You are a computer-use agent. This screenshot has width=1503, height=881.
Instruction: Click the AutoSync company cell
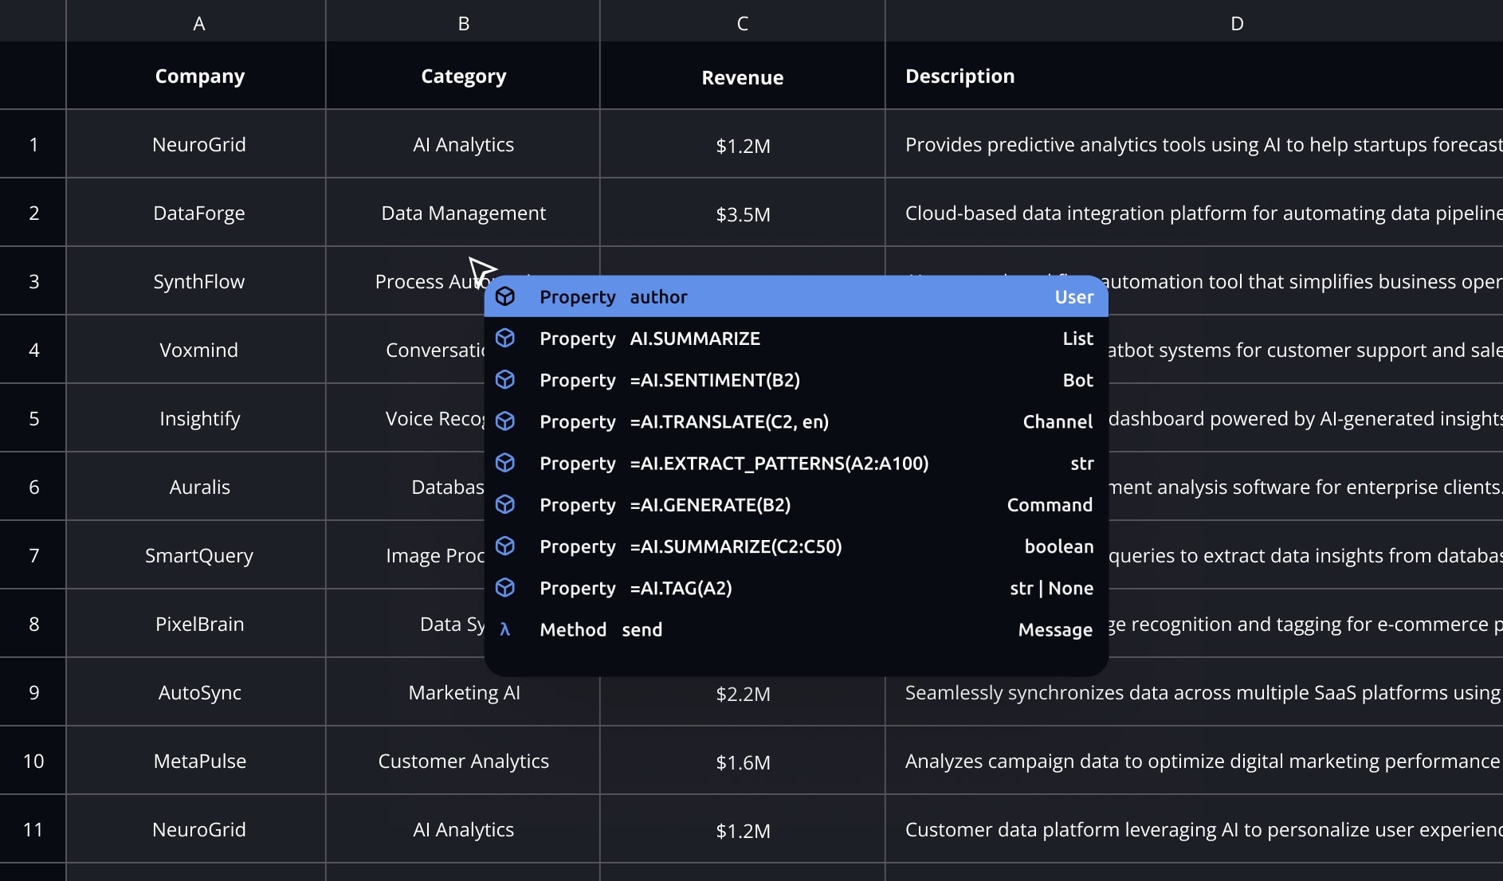(x=196, y=691)
